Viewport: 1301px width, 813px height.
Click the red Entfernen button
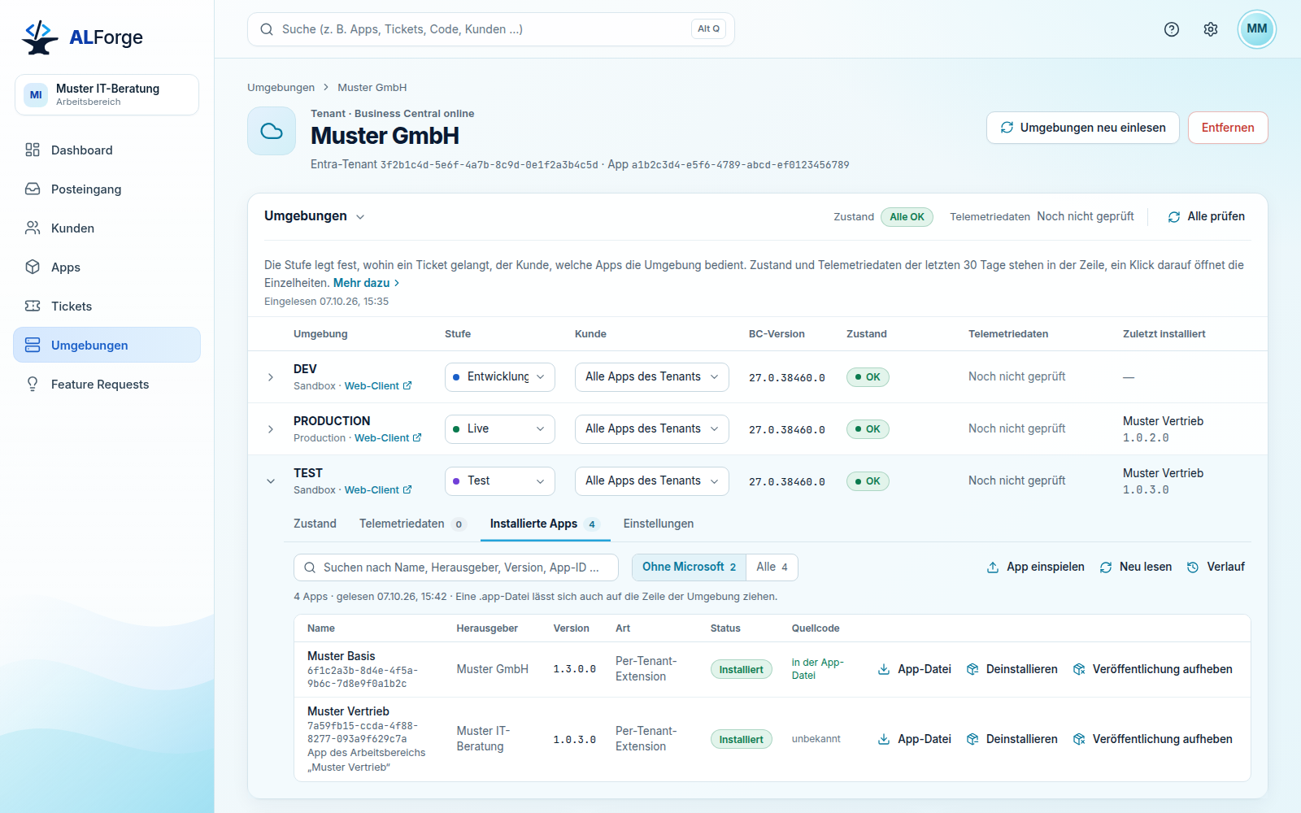point(1228,128)
